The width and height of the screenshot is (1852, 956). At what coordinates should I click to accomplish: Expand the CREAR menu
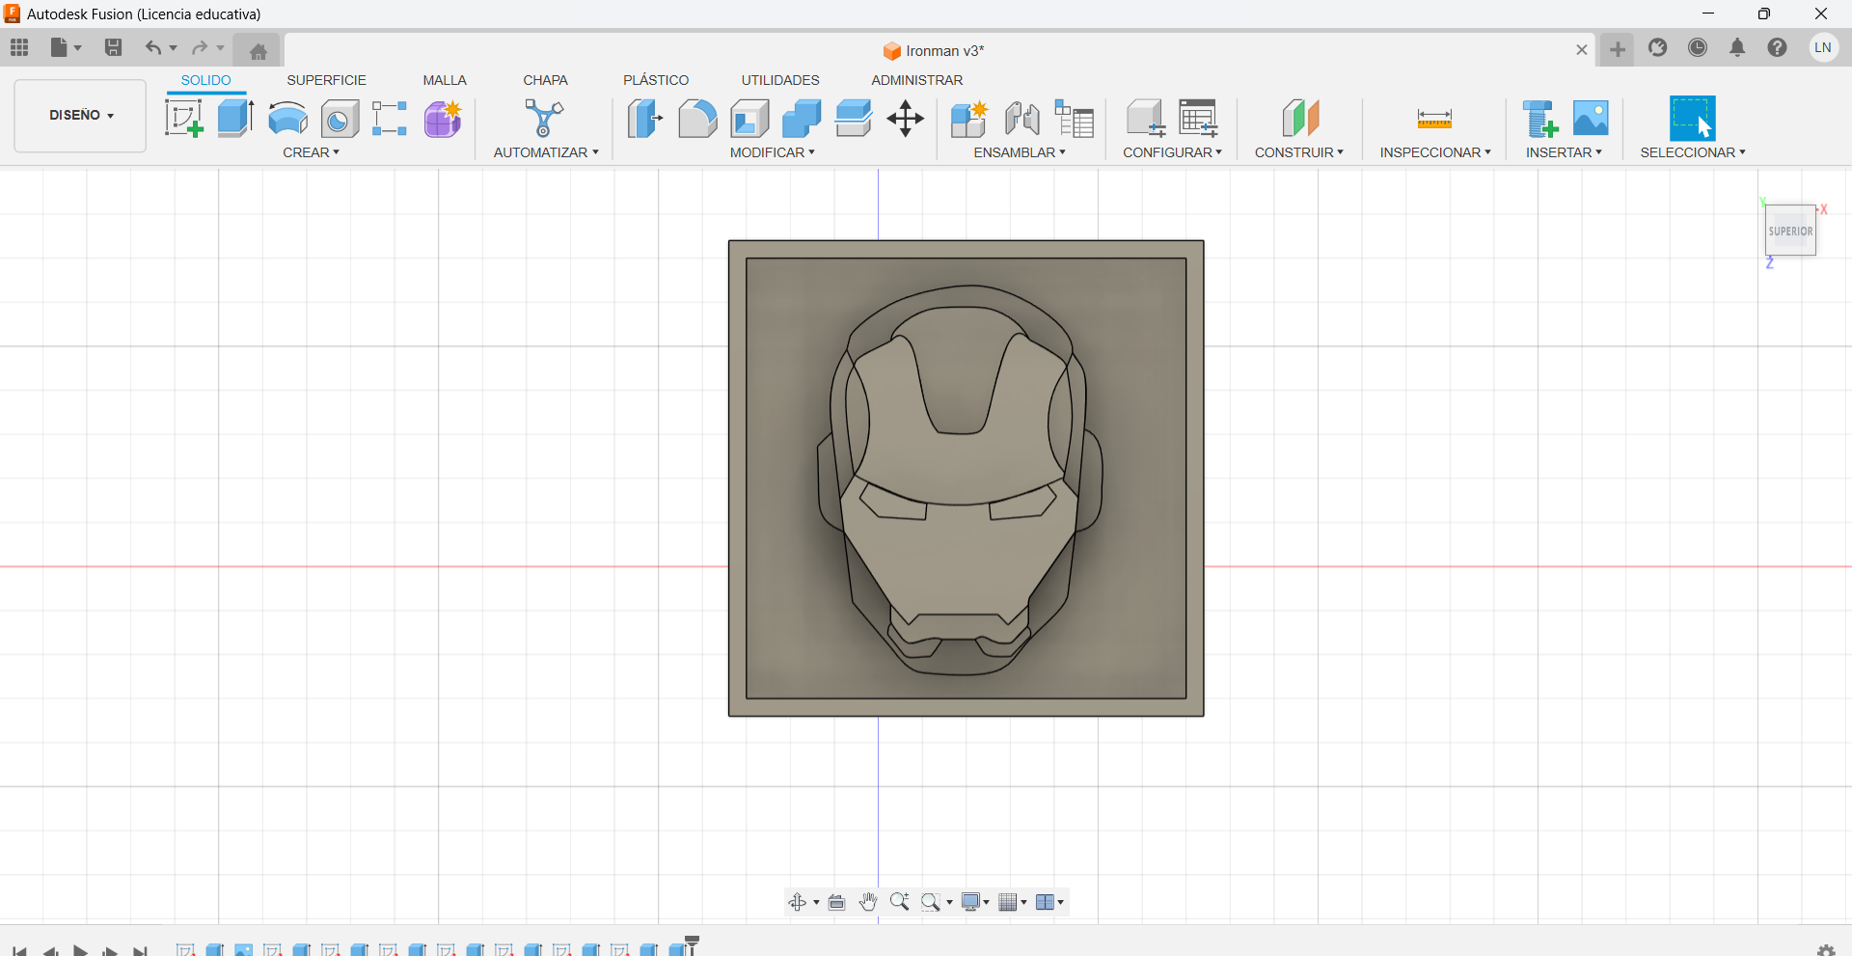point(311,152)
